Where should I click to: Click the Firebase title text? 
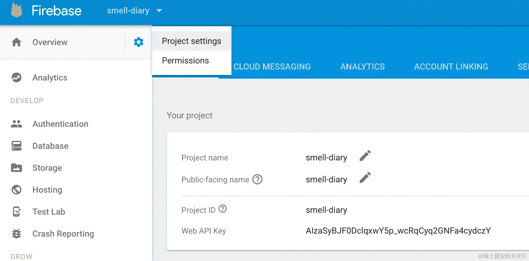point(57,11)
